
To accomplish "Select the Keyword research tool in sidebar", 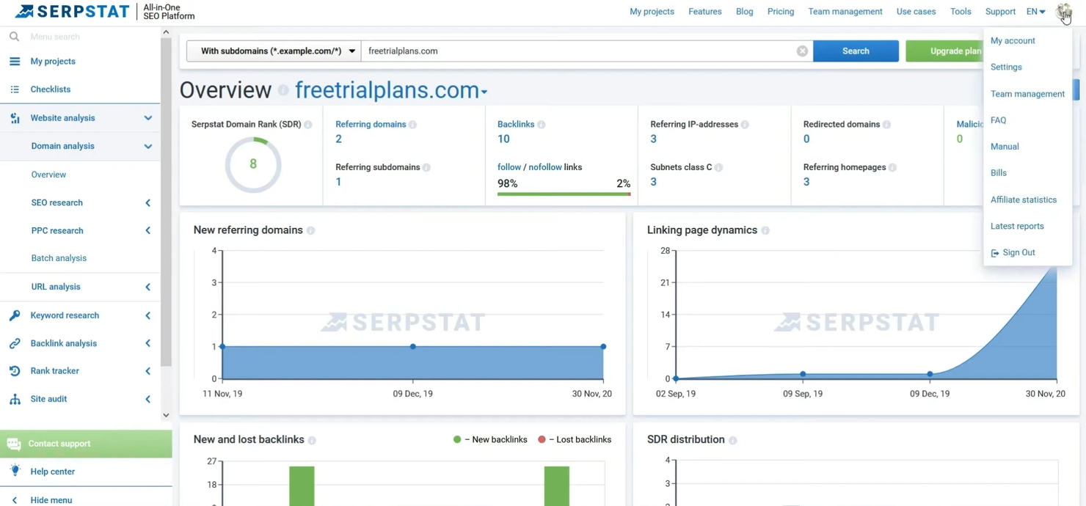I will (64, 315).
